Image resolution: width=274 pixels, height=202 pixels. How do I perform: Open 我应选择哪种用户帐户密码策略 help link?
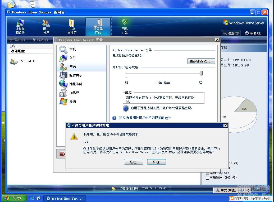click(145, 118)
